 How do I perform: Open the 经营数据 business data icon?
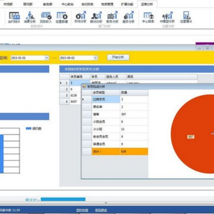[62, 18]
